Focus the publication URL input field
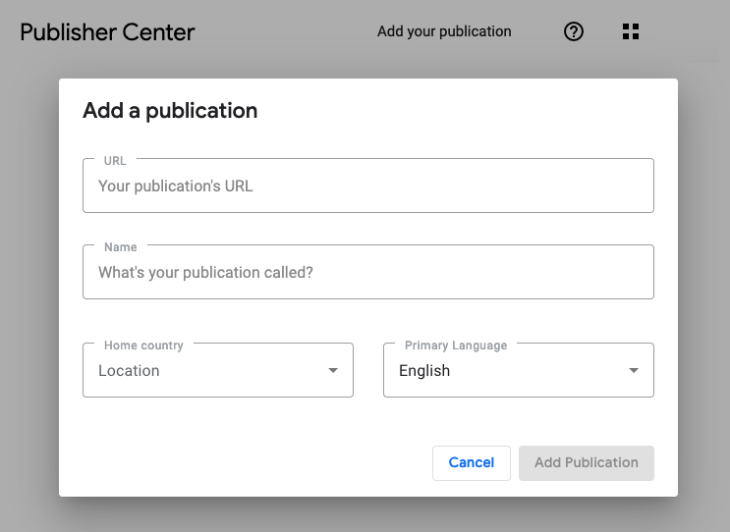The width and height of the screenshot is (730, 532). click(x=367, y=186)
